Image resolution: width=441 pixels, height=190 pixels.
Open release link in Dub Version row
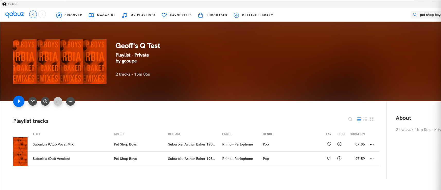[191, 159]
